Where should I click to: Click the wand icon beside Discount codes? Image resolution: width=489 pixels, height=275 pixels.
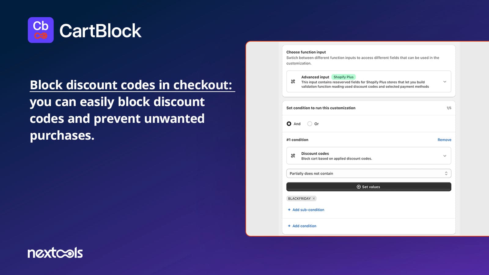coord(293,156)
